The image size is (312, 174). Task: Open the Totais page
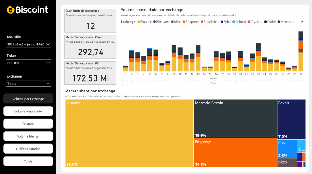click(x=28, y=161)
